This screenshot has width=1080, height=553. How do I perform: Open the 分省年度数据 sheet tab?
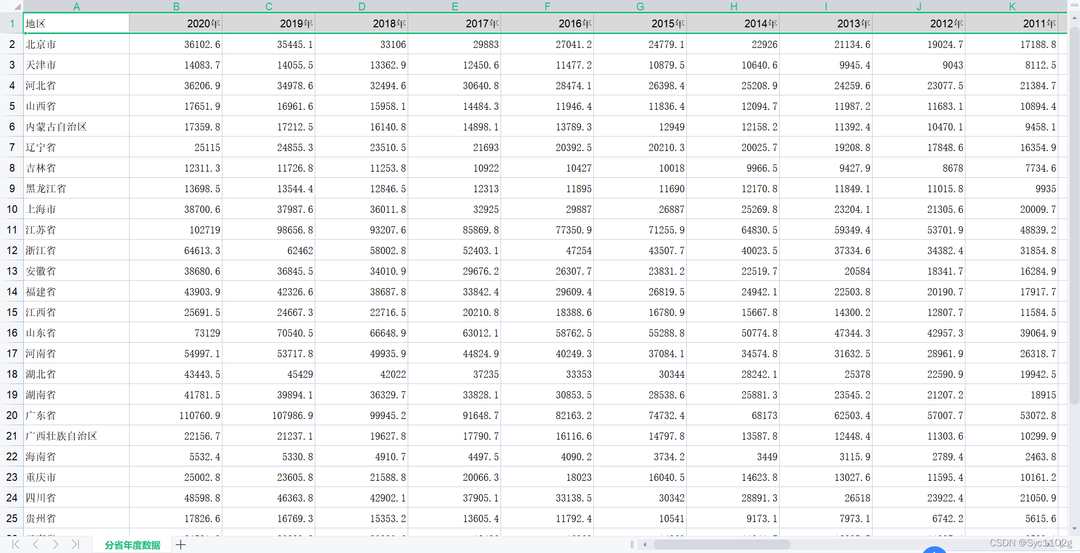pyautogui.click(x=133, y=545)
